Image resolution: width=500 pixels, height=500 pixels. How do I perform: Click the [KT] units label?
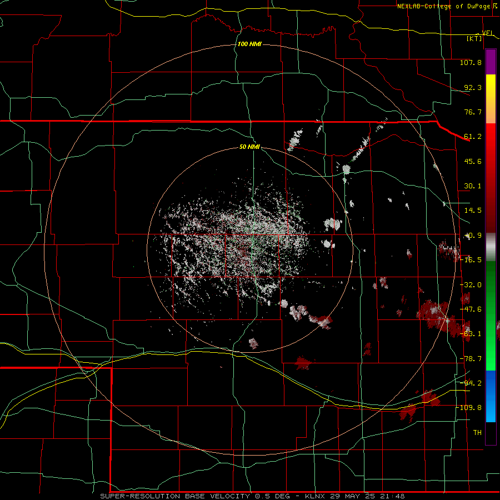474,38
